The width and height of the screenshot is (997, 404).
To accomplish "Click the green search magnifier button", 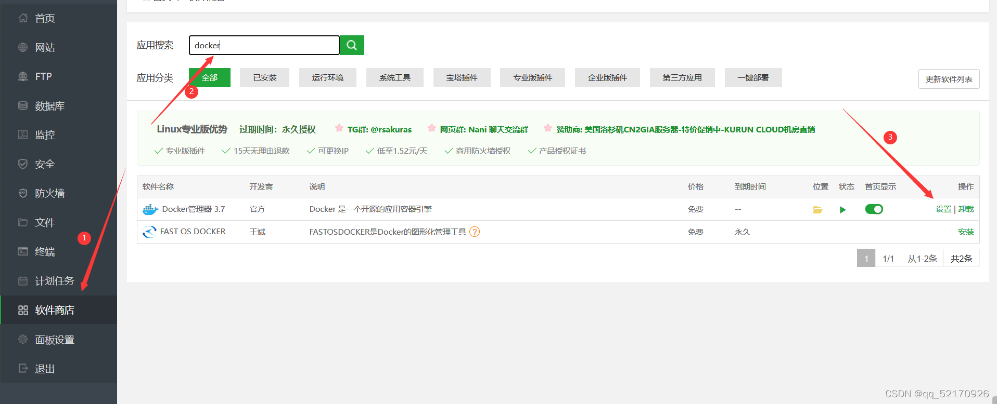I will point(352,45).
